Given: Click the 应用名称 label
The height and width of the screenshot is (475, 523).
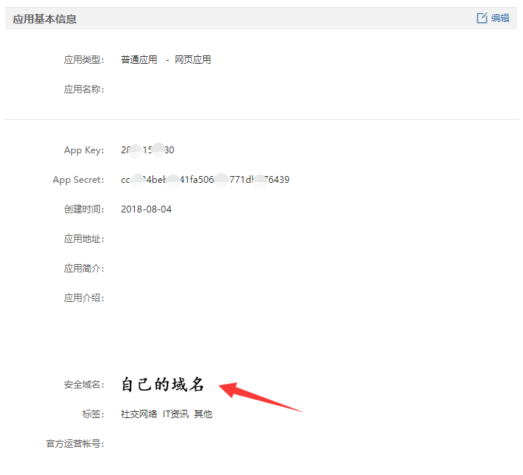Looking at the screenshot, I should pos(83,90).
